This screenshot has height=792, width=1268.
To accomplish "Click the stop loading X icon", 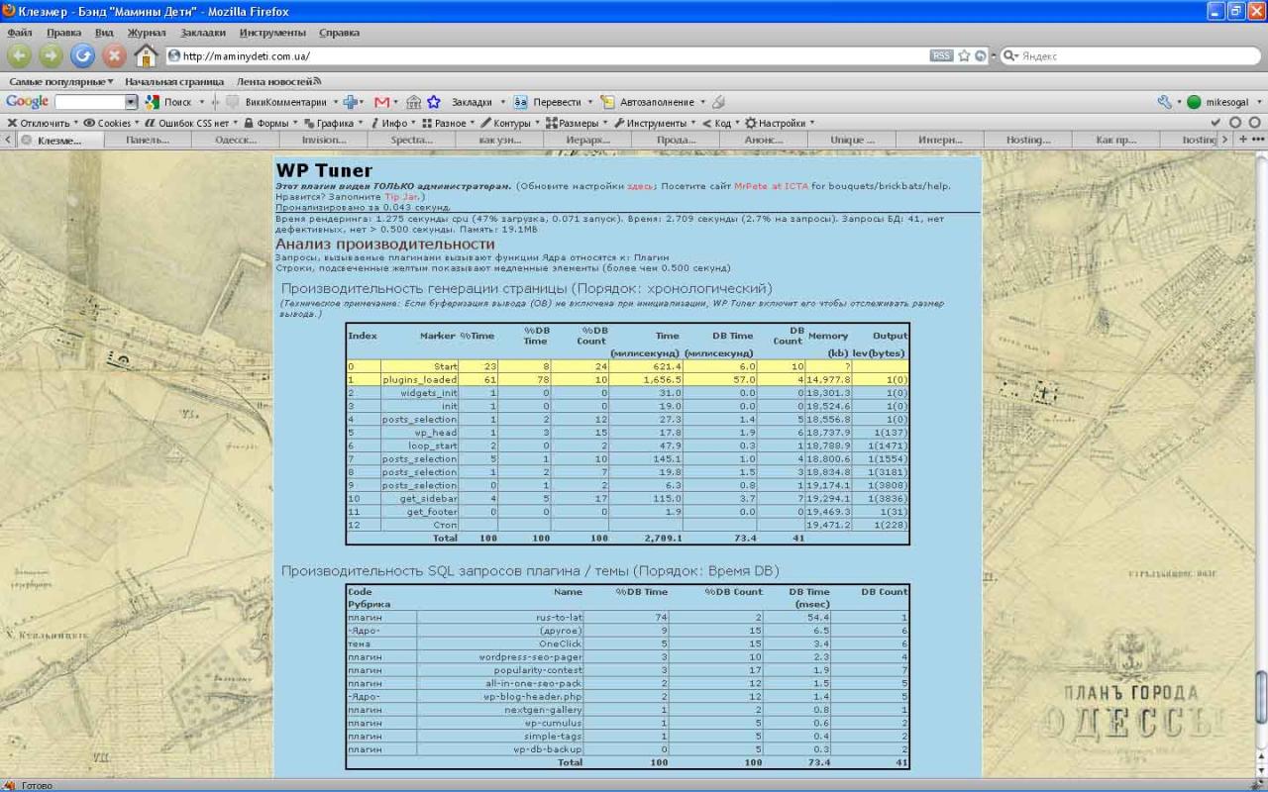I will tap(115, 55).
